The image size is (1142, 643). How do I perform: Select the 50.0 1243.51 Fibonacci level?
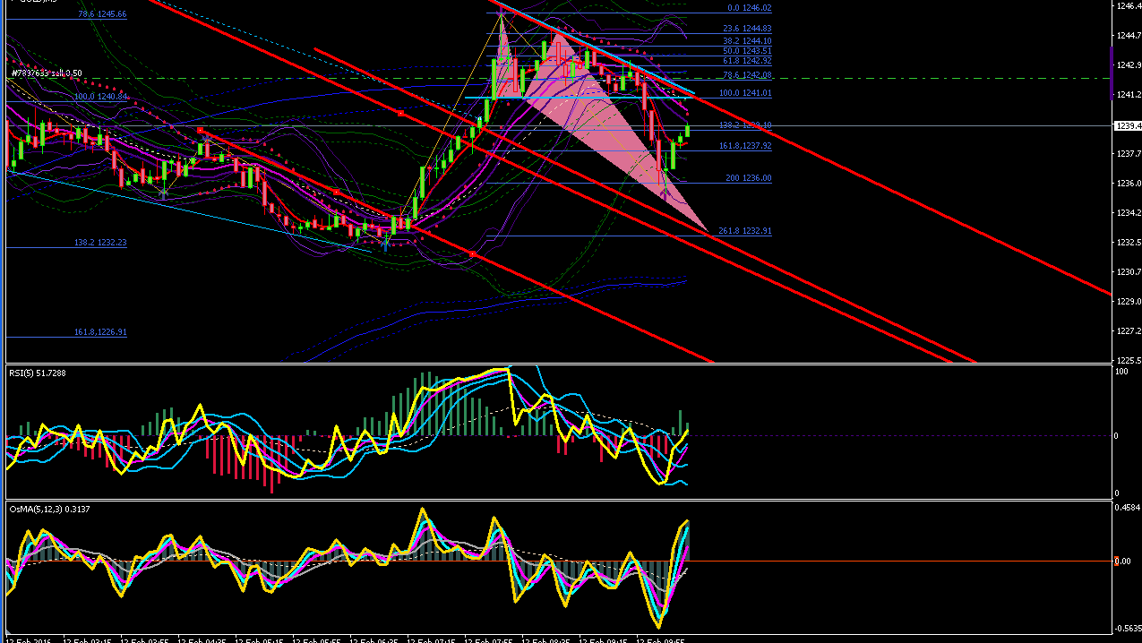pyautogui.click(x=747, y=51)
